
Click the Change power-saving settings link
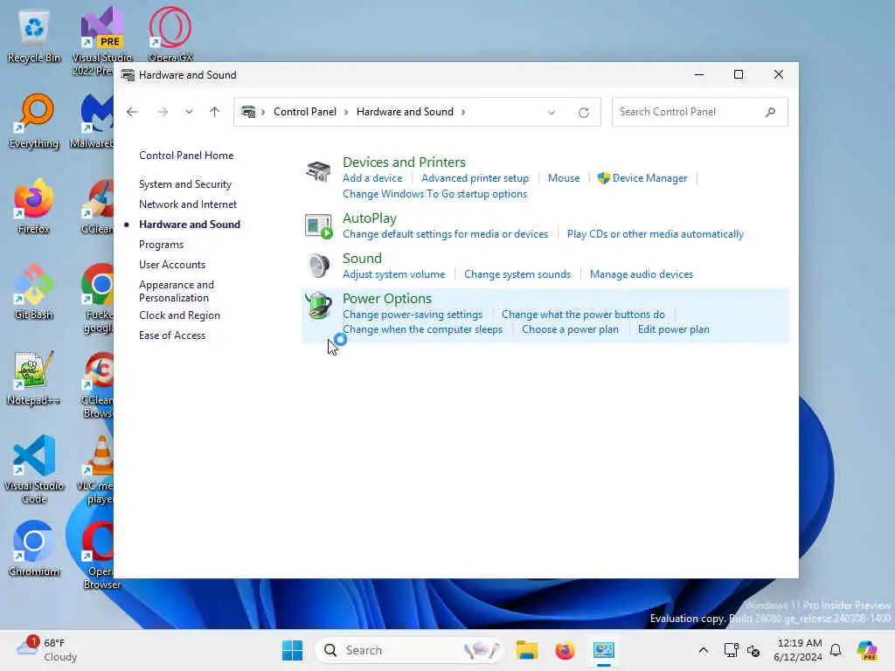413,315
